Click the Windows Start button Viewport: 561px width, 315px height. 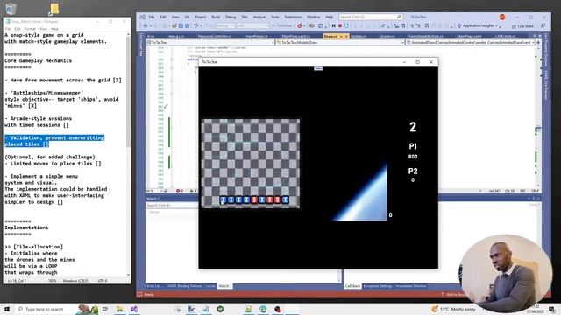click(x=7, y=309)
